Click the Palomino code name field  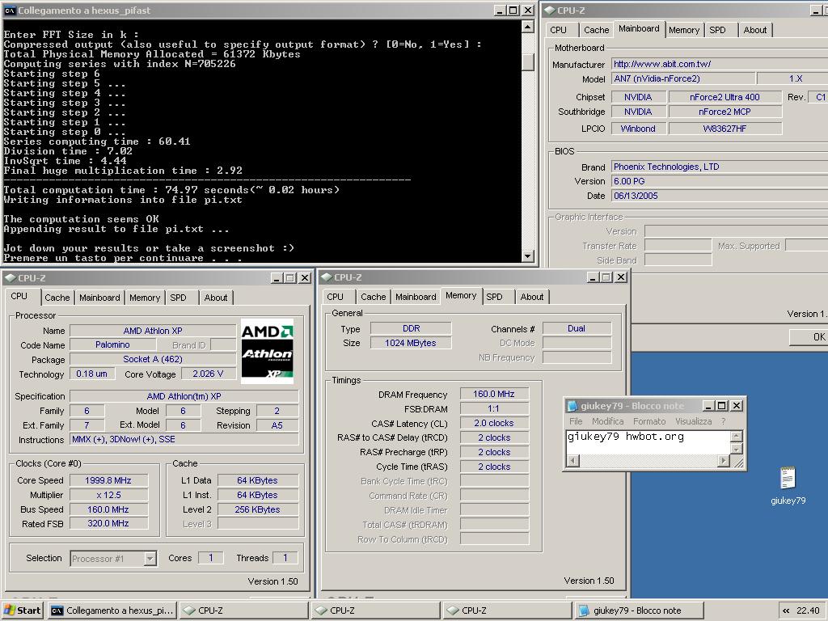[x=112, y=344]
